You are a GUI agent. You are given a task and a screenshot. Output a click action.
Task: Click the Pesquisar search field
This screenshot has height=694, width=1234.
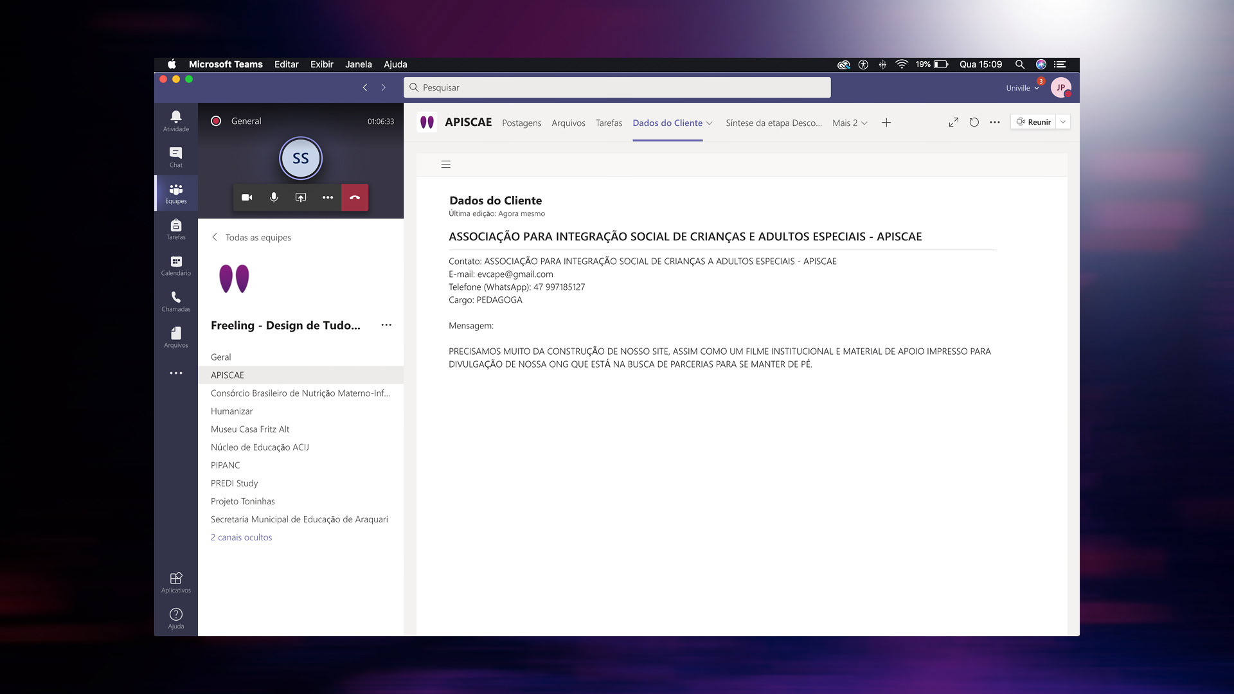[x=617, y=87]
